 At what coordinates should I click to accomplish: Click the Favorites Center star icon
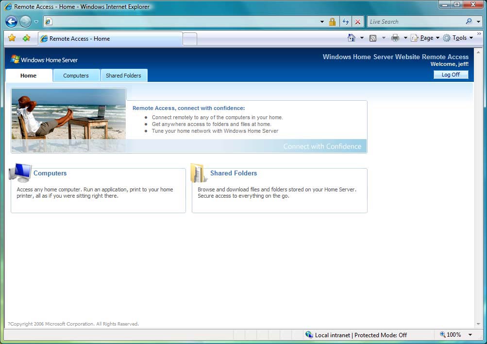[12, 38]
